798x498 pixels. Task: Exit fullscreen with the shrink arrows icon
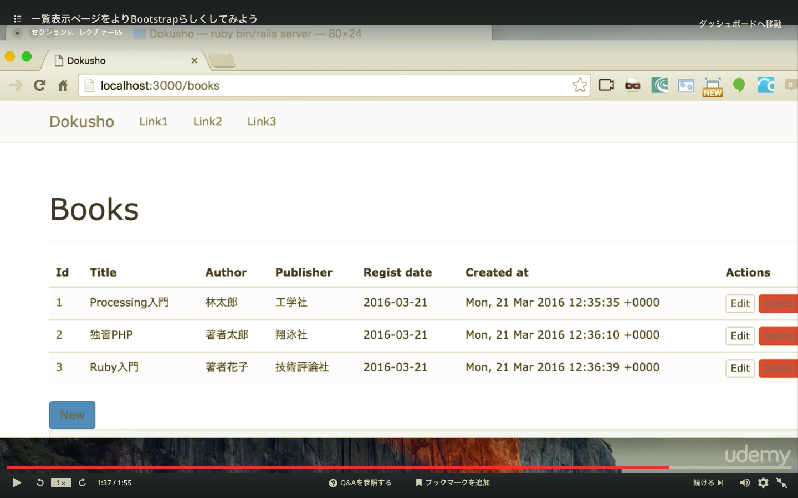tap(782, 483)
